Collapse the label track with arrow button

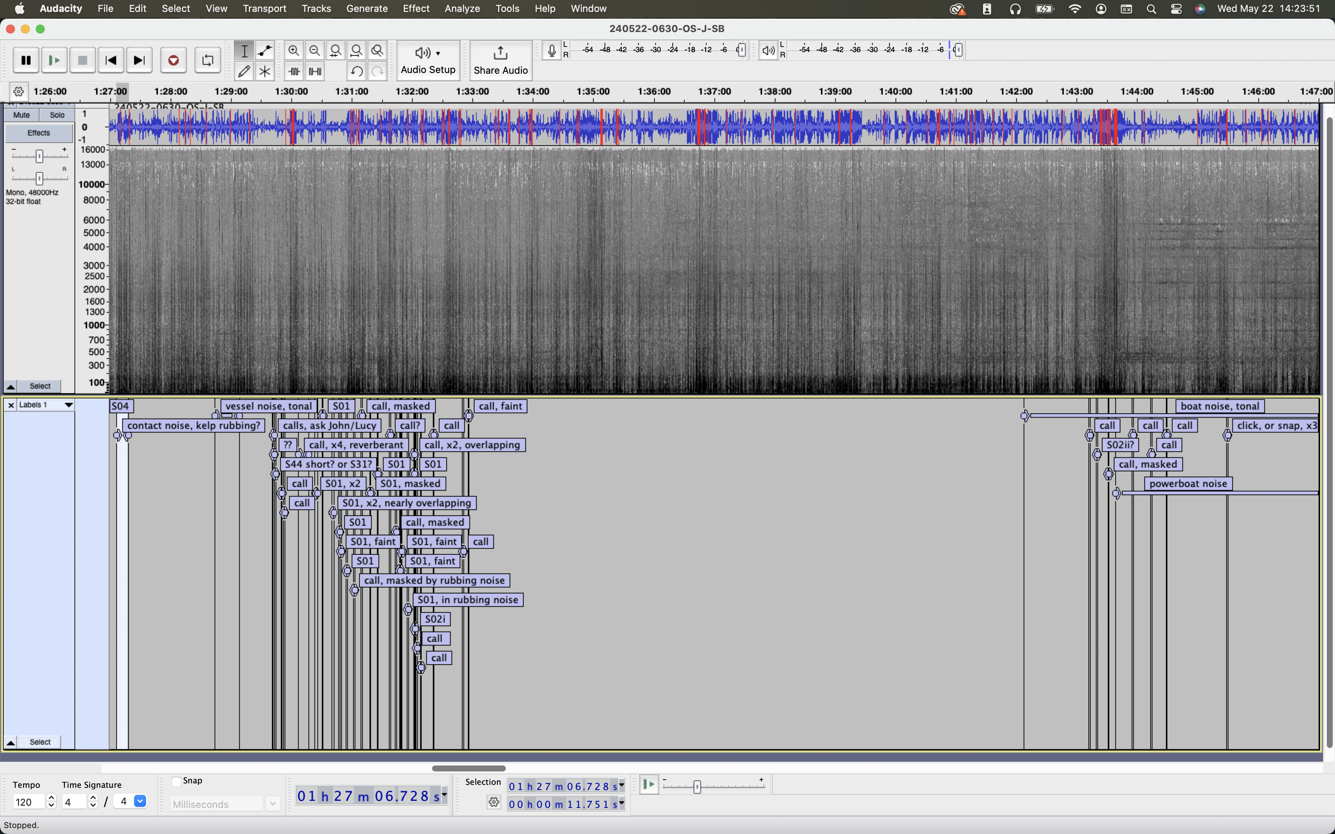pos(10,742)
